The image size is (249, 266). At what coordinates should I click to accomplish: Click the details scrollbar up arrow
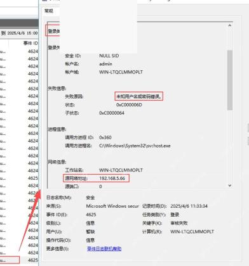click(230, 25)
